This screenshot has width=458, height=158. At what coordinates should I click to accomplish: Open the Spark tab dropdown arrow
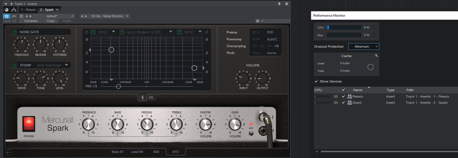coord(57,10)
